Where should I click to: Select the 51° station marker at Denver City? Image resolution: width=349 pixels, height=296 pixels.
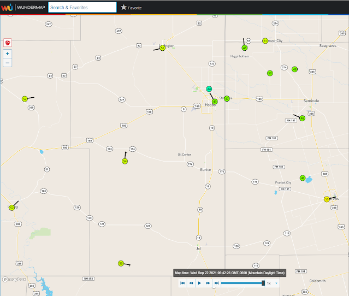point(265,41)
